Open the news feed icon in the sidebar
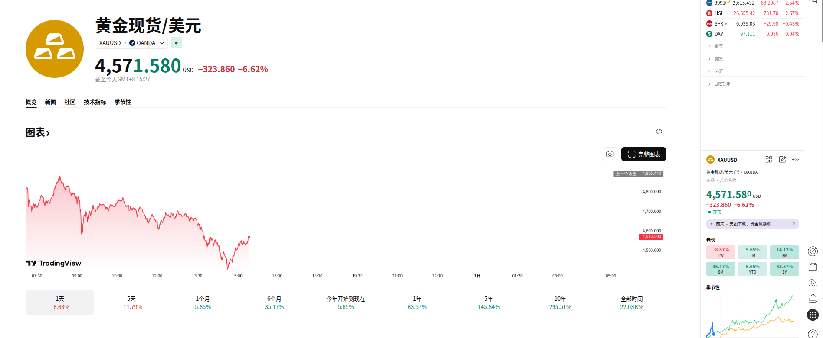Viewport: 823px width, 338px height. click(x=813, y=283)
